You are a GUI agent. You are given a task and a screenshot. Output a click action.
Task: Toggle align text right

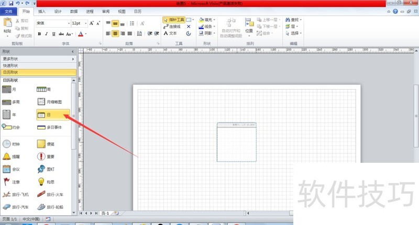coord(123,33)
